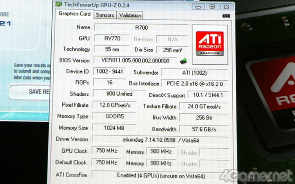Minimize the GPU-Z window

(x=199, y=6)
